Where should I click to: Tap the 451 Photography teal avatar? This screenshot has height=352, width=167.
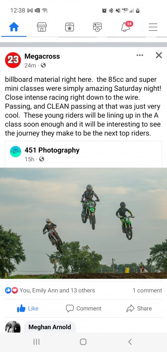coord(16,151)
